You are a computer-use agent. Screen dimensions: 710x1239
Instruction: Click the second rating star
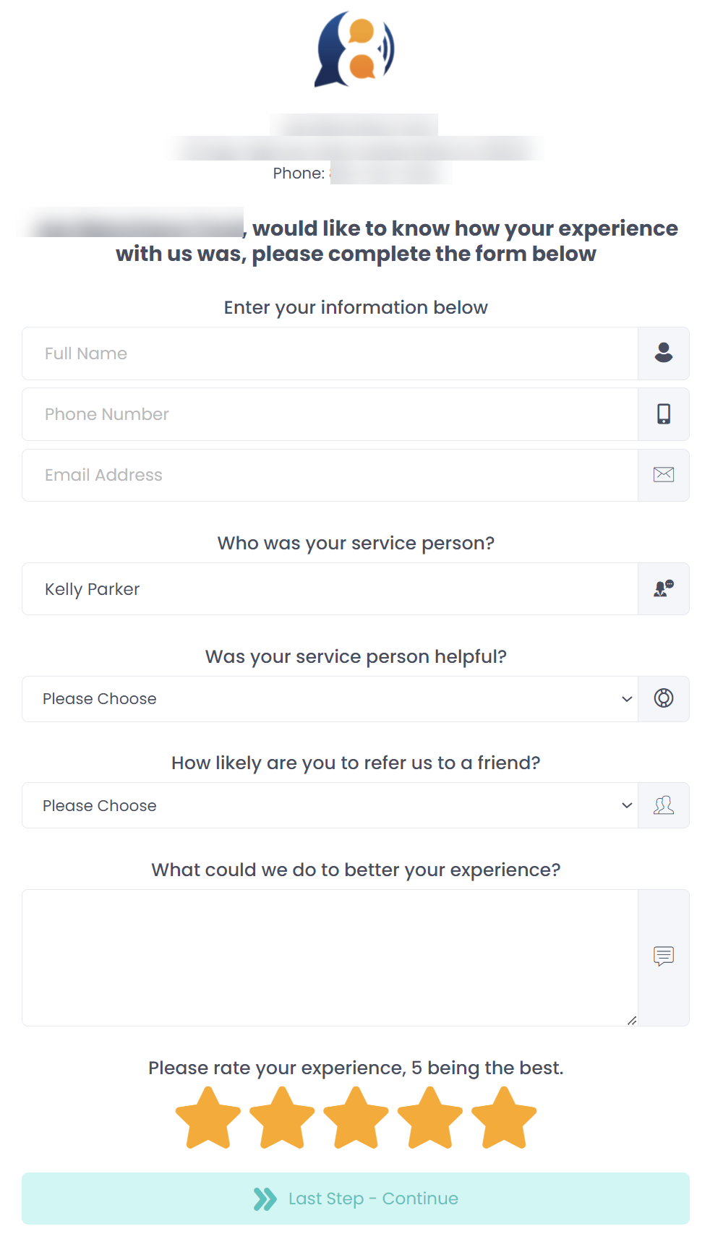282,1118
